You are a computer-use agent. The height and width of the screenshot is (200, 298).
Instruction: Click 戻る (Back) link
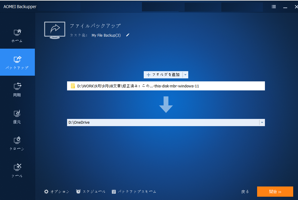(245, 192)
